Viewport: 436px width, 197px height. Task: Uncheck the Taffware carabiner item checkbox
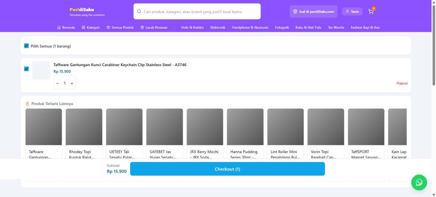click(x=27, y=69)
